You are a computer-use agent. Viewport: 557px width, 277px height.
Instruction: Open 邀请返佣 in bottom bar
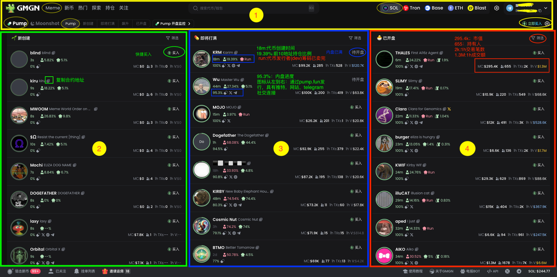coord(116,271)
